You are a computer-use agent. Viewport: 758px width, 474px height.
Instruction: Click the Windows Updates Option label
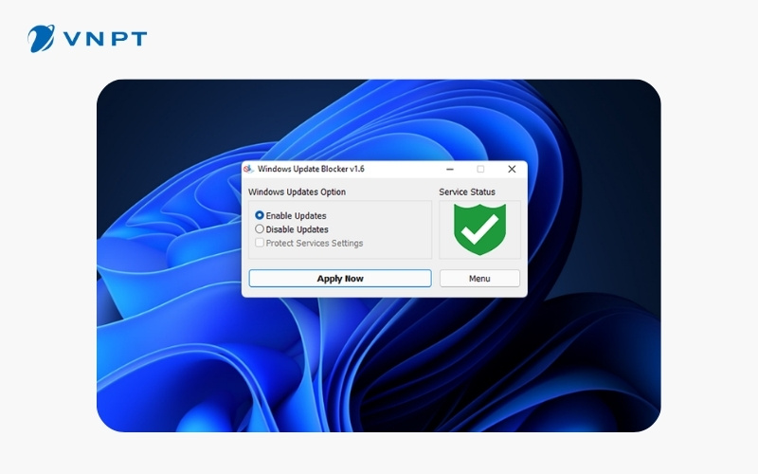click(x=297, y=192)
